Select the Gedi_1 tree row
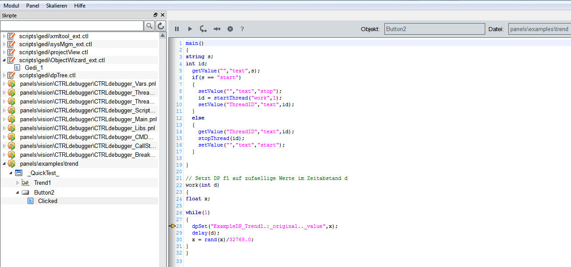Image resolution: width=571 pixels, height=267 pixels. pos(79,68)
